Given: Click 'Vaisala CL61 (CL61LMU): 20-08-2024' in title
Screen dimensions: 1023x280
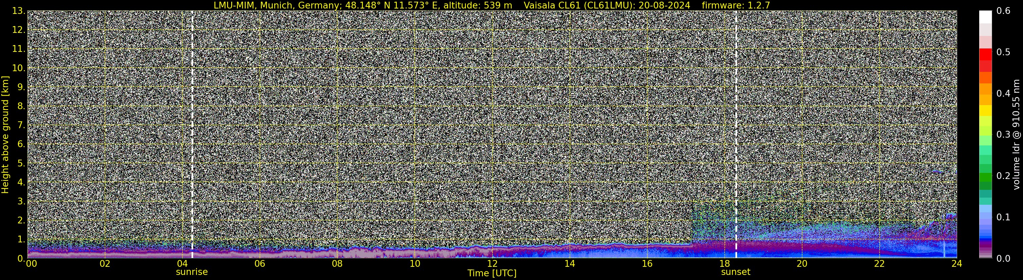Looking at the screenshot, I should pos(607,5).
